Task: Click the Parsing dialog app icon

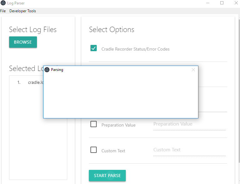Action: click(47, 70)
